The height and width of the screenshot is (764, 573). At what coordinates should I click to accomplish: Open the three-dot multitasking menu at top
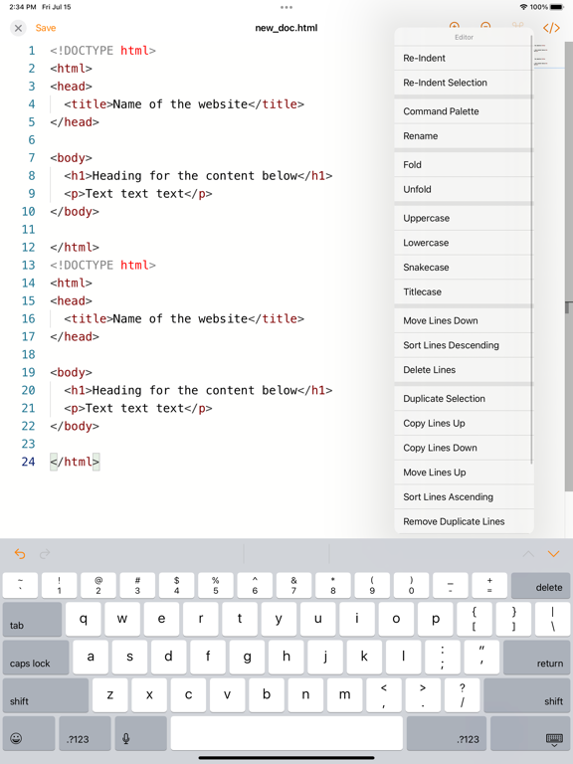[286, 7]
